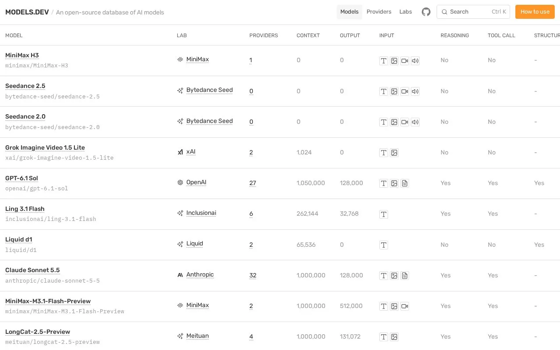The height and width of the screenshot is (350, 560).
Task: Sort by the MODEL column header
Action: tap(14, 35)
